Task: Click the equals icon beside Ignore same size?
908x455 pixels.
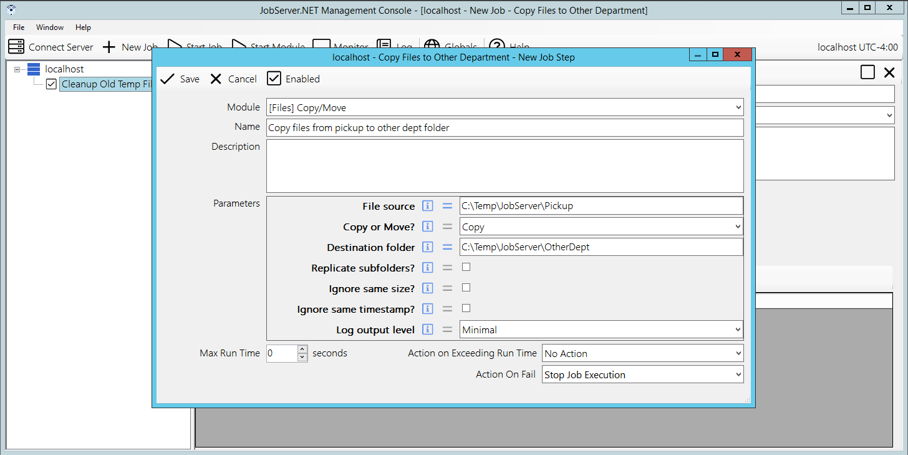Action: pyautogui.click(x=447, y=288)
